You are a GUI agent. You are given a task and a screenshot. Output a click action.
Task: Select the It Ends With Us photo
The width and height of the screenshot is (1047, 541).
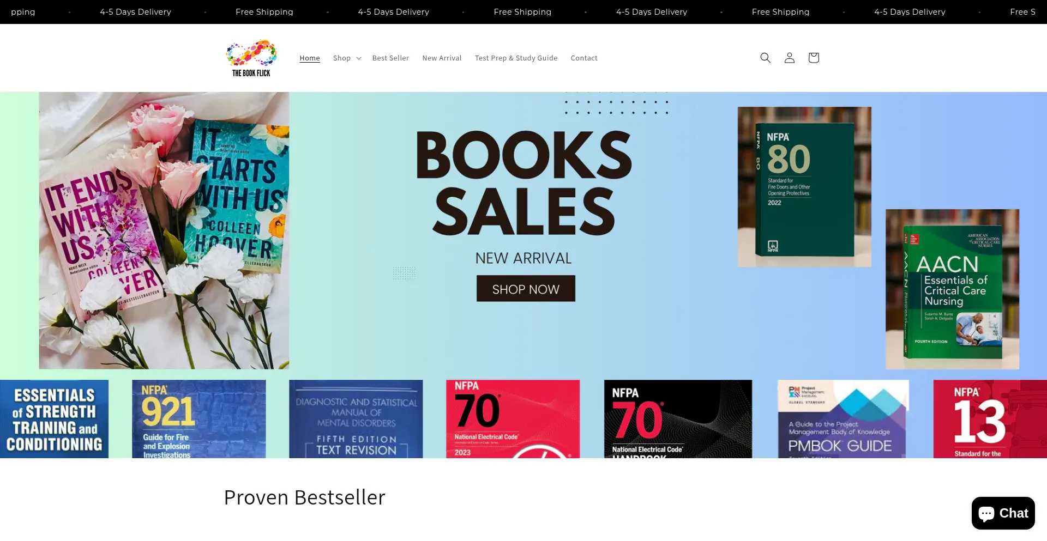[x=164, y=230]
